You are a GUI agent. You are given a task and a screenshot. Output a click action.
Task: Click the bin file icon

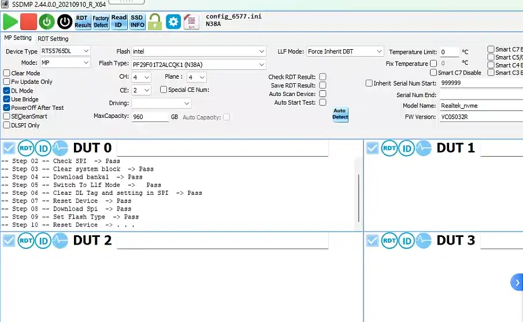point(191,22)
